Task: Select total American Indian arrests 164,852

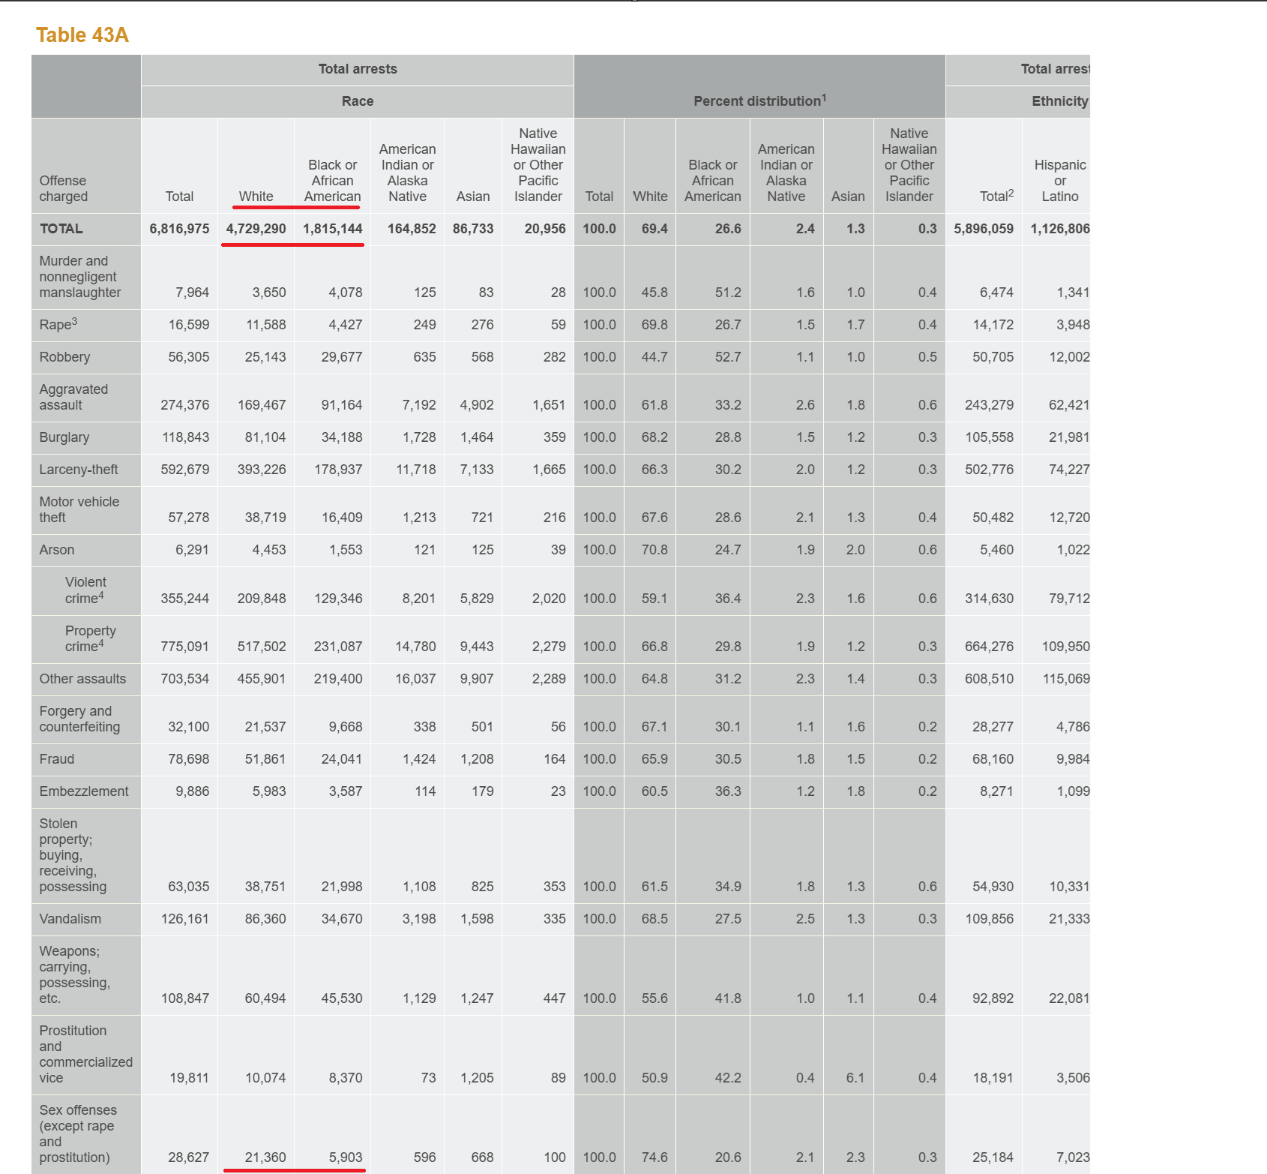Action: coord(412,229)
